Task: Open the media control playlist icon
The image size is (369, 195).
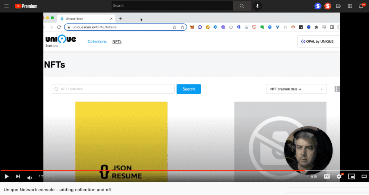Action: point(324,27)
